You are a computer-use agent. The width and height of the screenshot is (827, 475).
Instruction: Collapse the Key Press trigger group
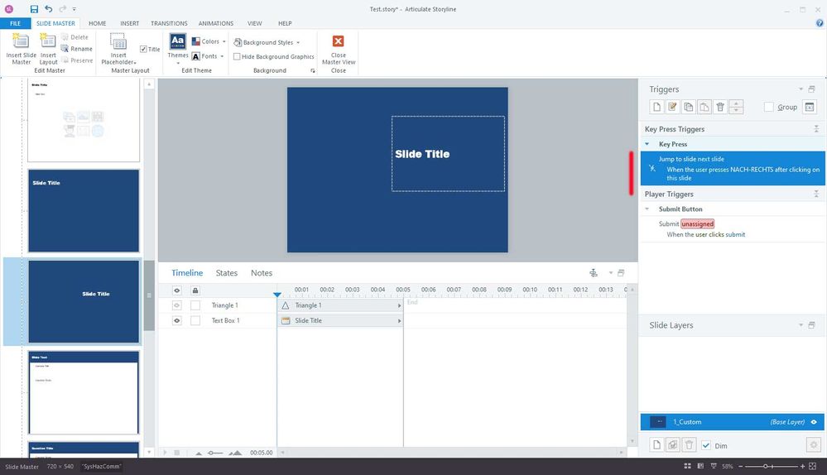[x=647, y=144]
